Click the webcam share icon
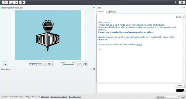The height and width of the screenshot is (99, 186). [x=12, y=2]
